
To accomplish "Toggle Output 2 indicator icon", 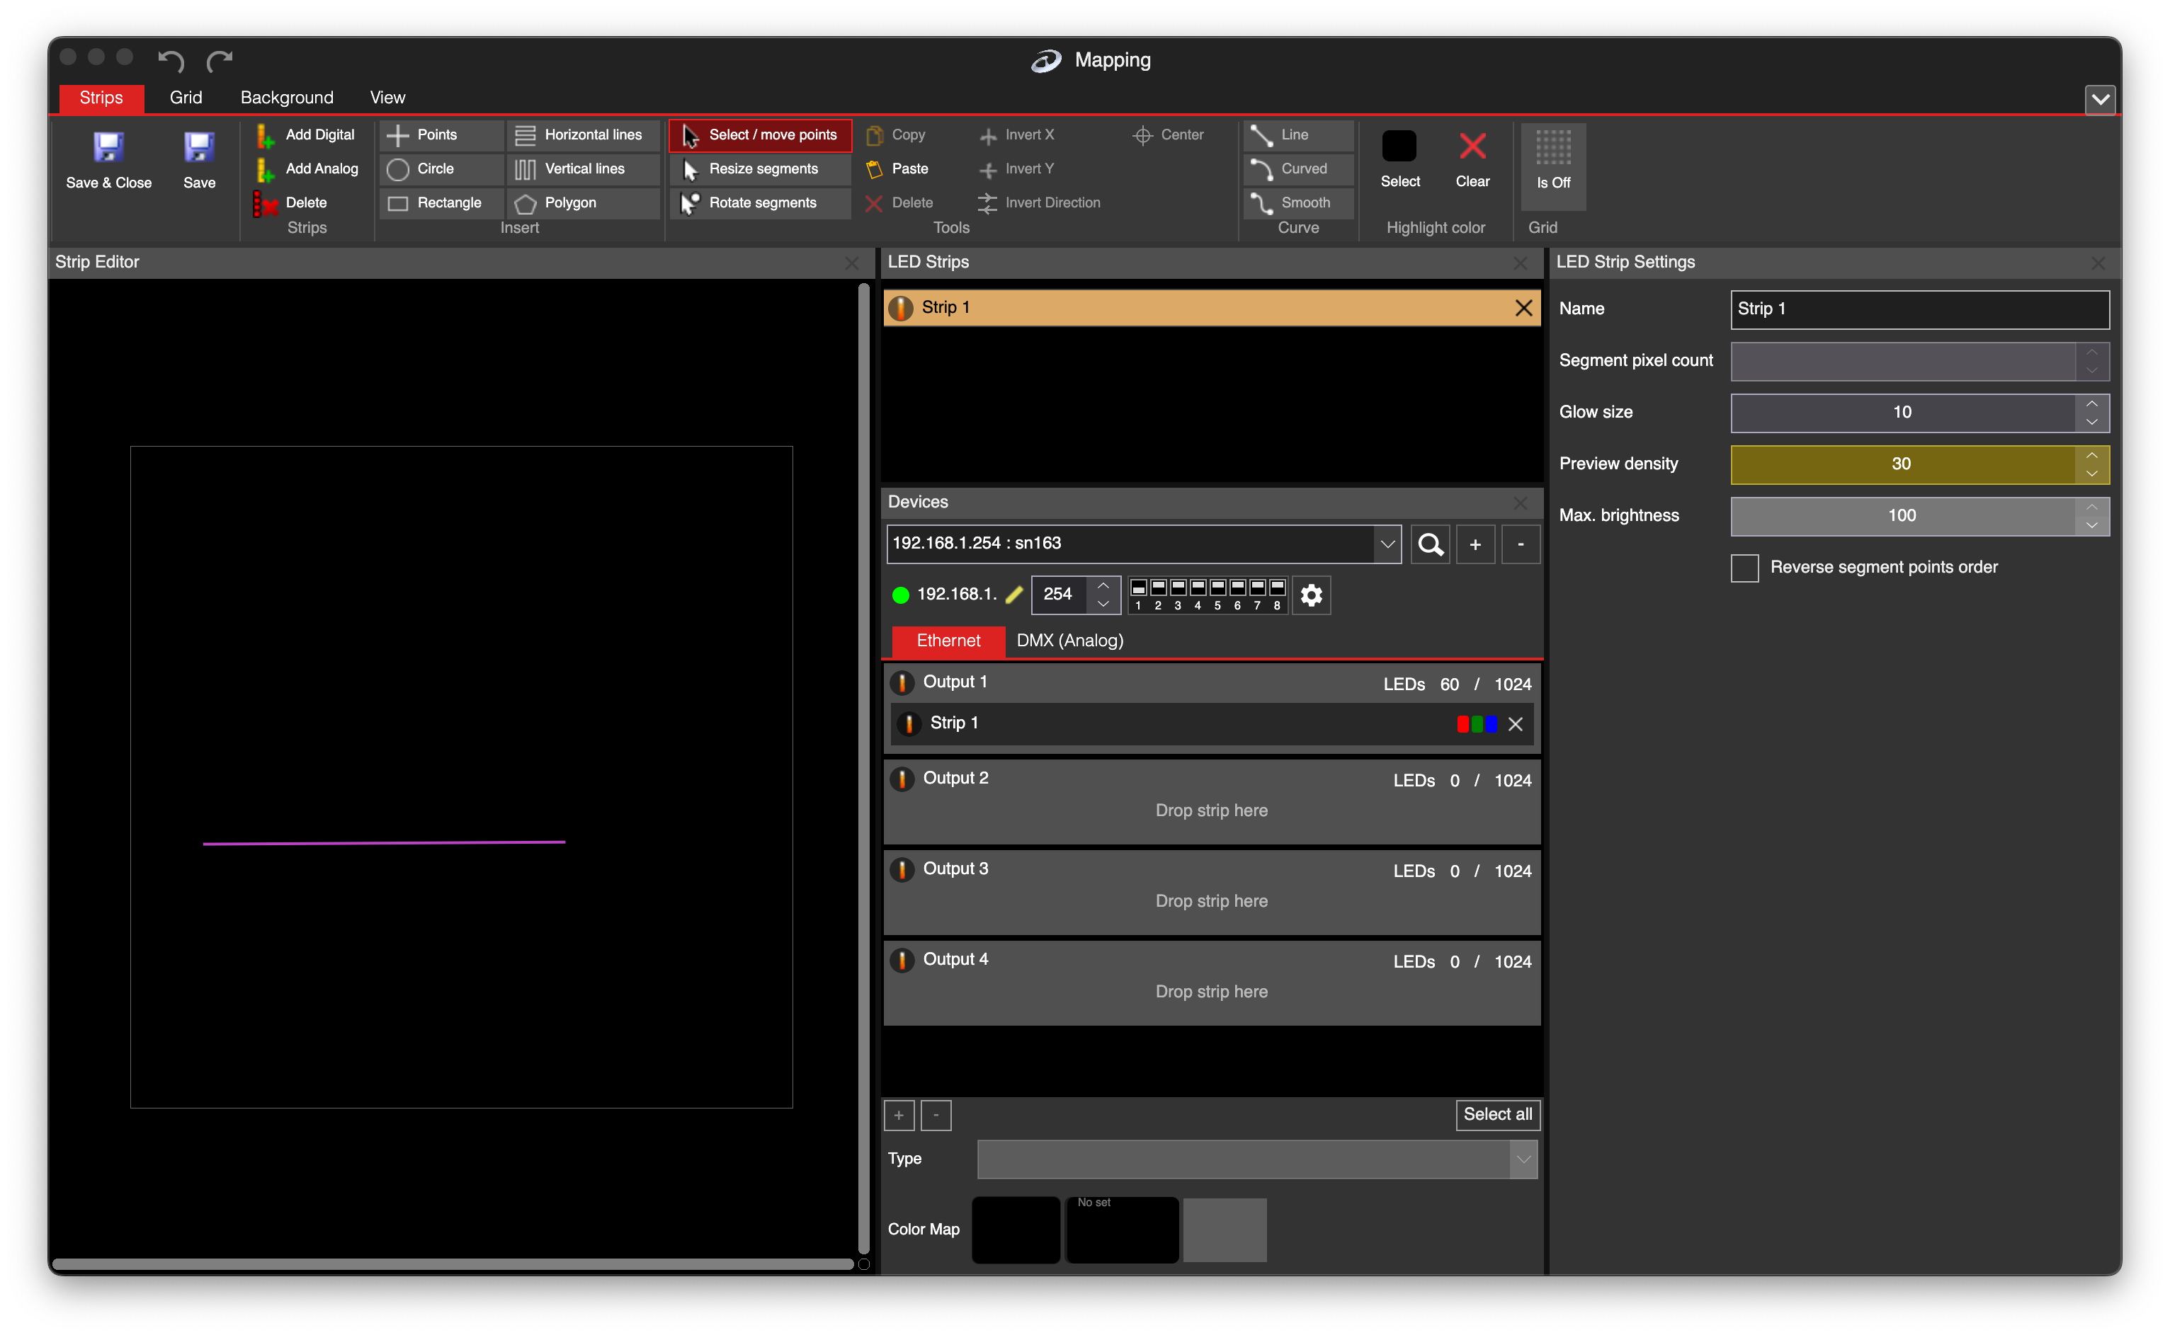I will click(902, 779).
